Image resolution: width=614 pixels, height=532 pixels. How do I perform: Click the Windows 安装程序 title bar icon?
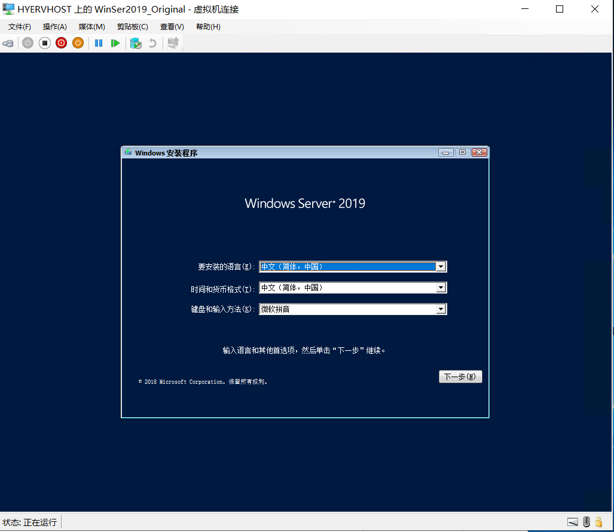coord(127,152)
